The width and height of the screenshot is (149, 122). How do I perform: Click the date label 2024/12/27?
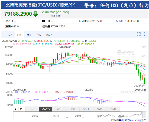pos(20,89)
